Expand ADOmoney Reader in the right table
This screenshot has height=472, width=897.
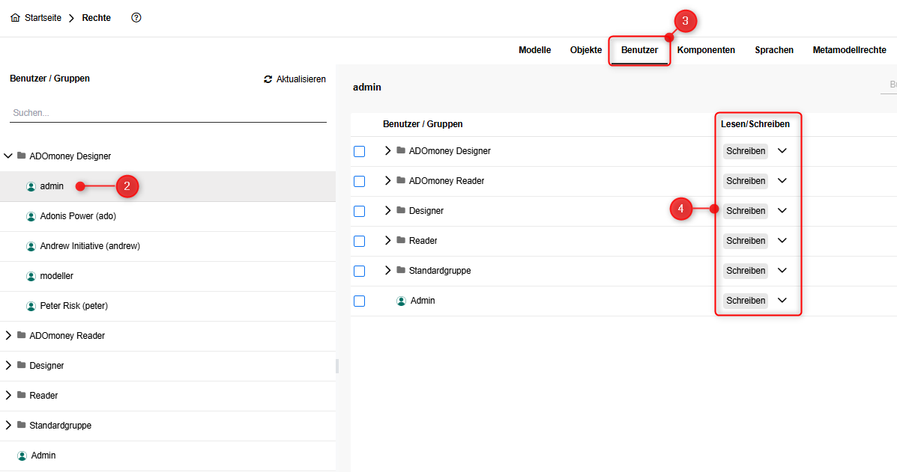(388, 180)
